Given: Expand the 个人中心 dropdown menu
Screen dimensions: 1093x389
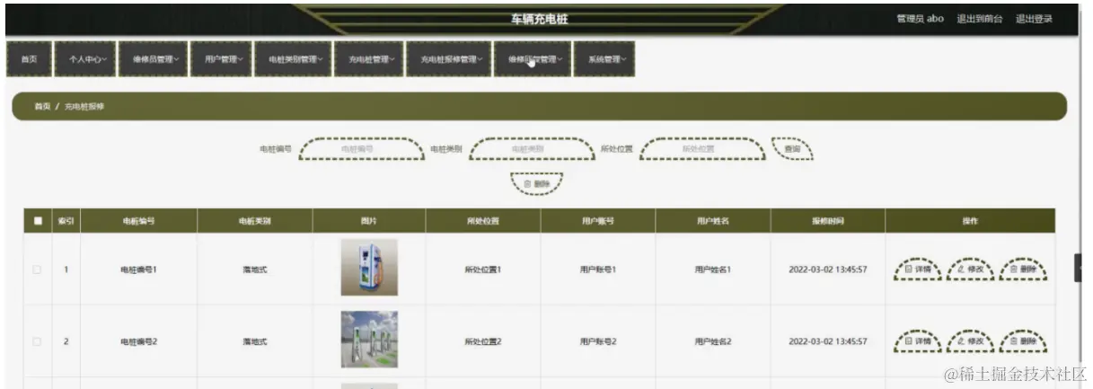Looking at the screenshot, I should tap(87, 59).
